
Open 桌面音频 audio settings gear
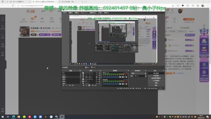pos(126,84)
